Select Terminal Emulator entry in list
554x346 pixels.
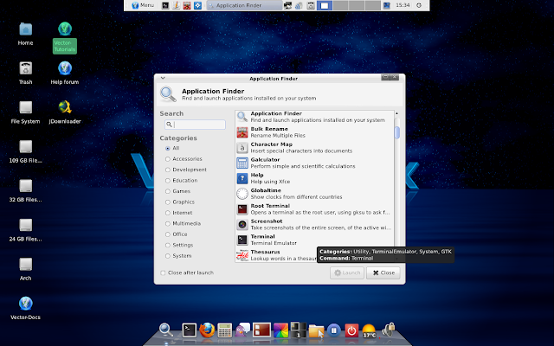[314, 240]
